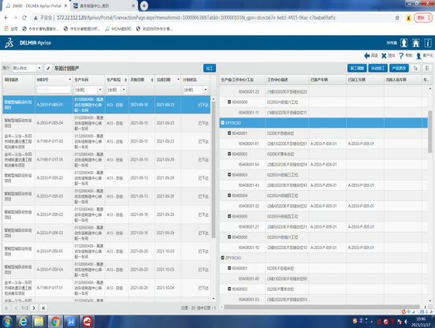435x328 pixels.
Task: Click the blue back arrow icon
Action: pos(366,56)
